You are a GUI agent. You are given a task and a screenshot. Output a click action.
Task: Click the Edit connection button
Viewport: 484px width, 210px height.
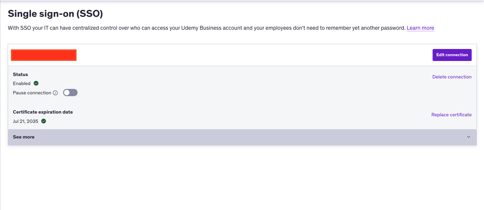[452, 55]
